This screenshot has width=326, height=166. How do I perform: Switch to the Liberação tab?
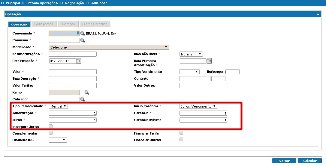coord(68,24)
